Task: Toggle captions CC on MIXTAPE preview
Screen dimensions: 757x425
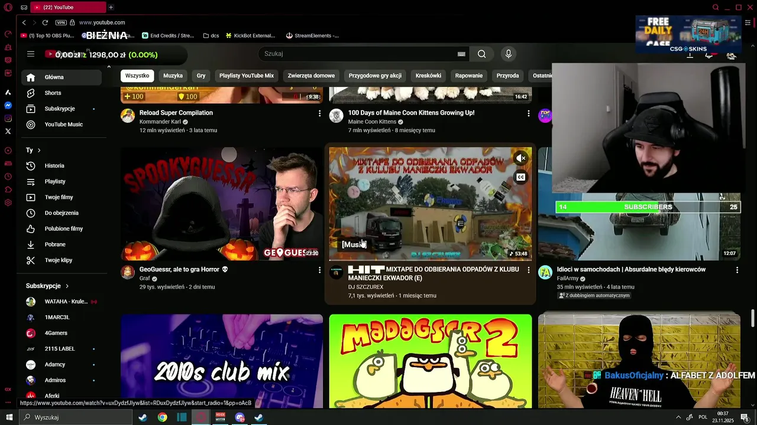Action: coord(520,177)
